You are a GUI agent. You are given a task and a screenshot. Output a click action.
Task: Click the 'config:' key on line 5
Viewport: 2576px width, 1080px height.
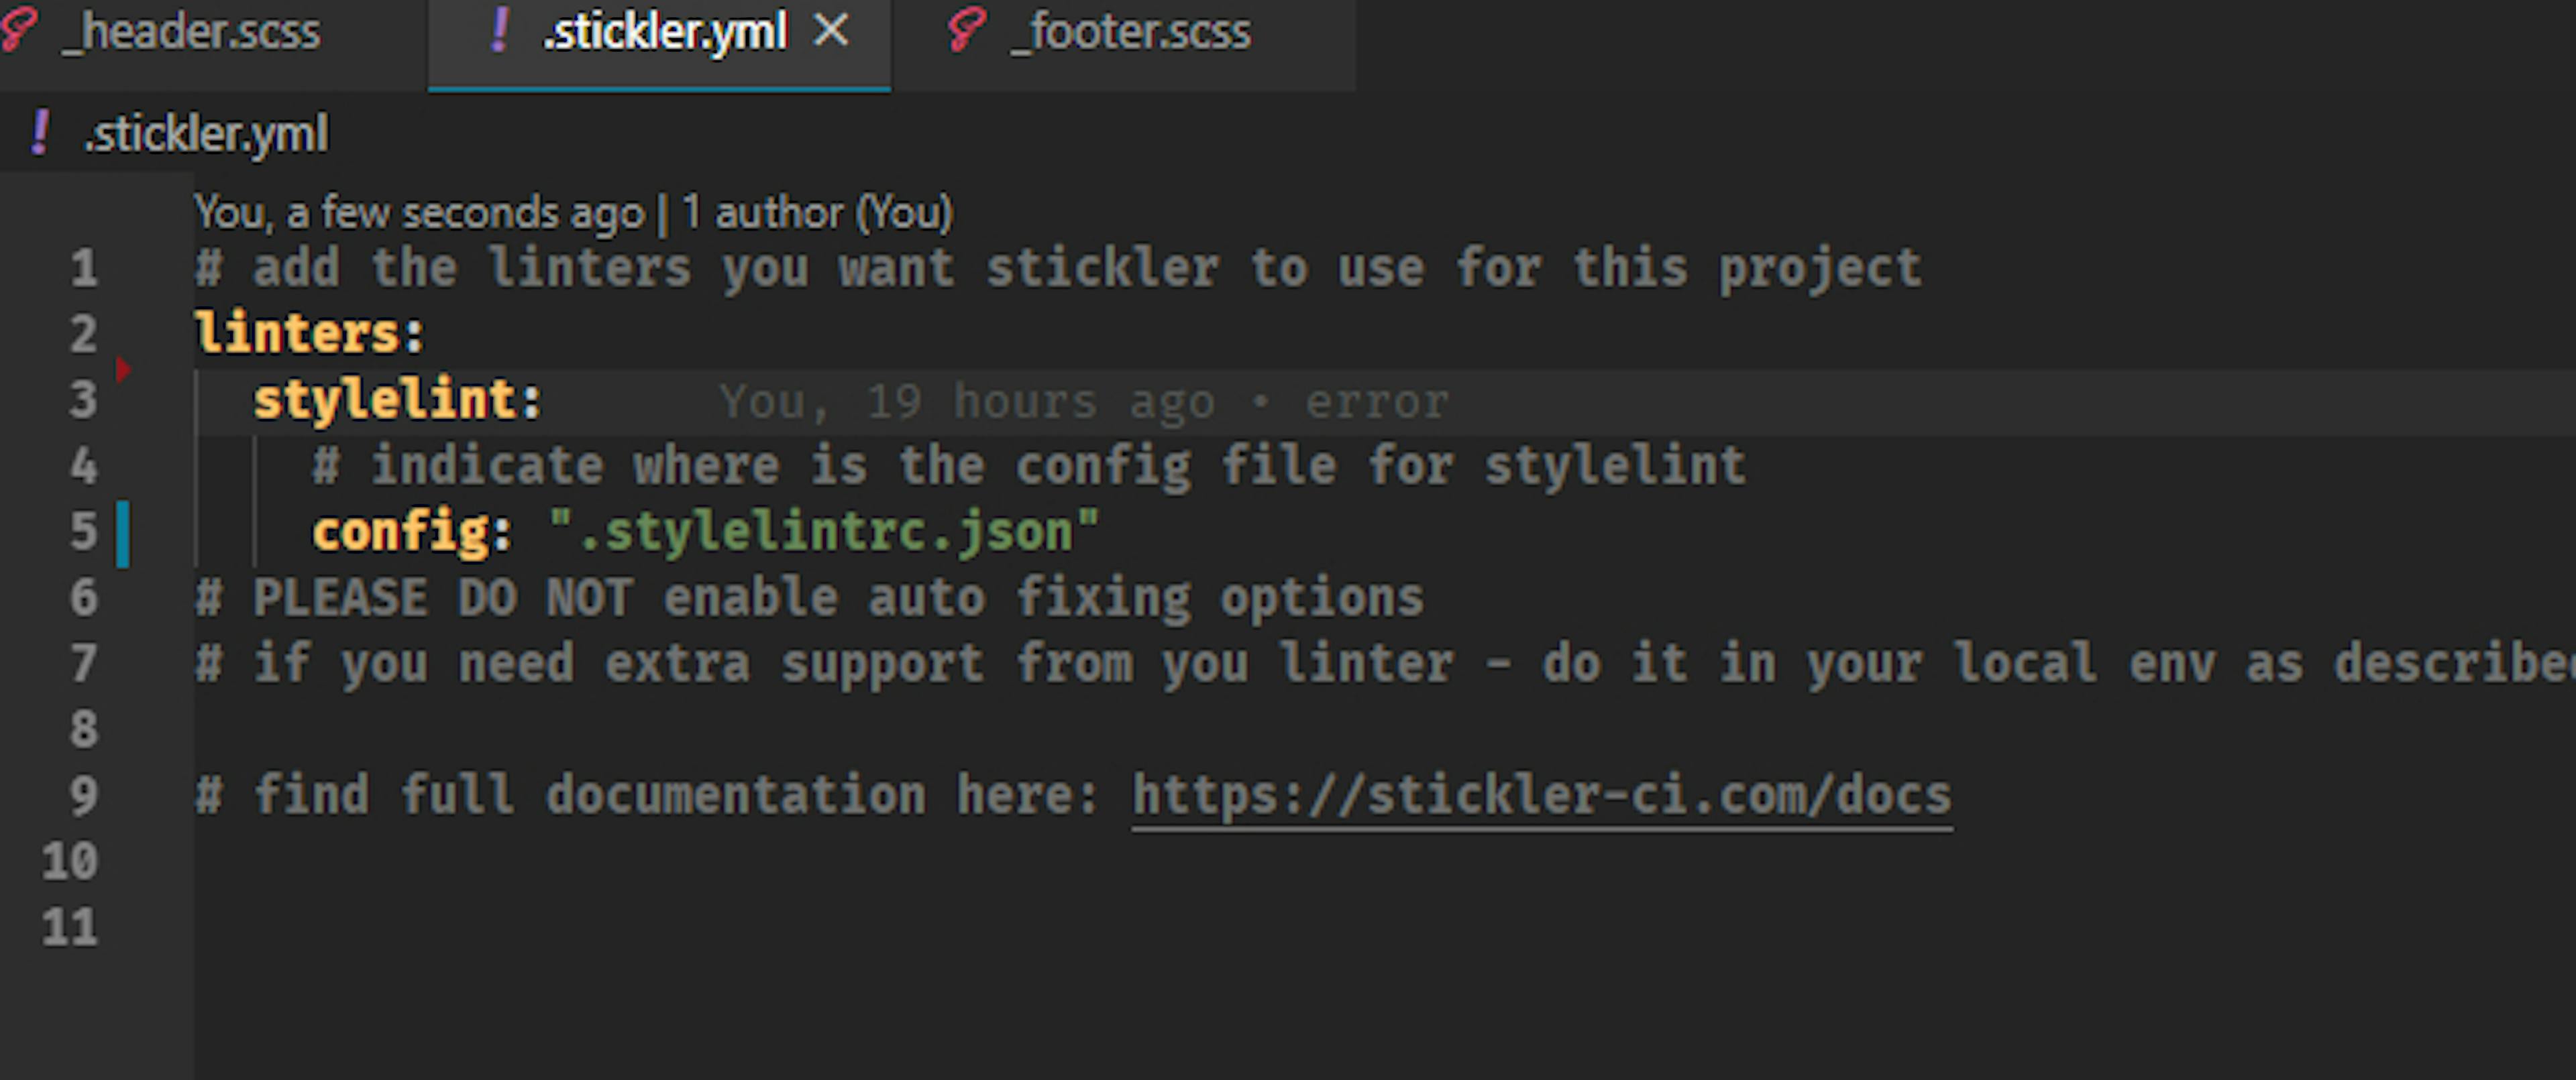point(412,532)
